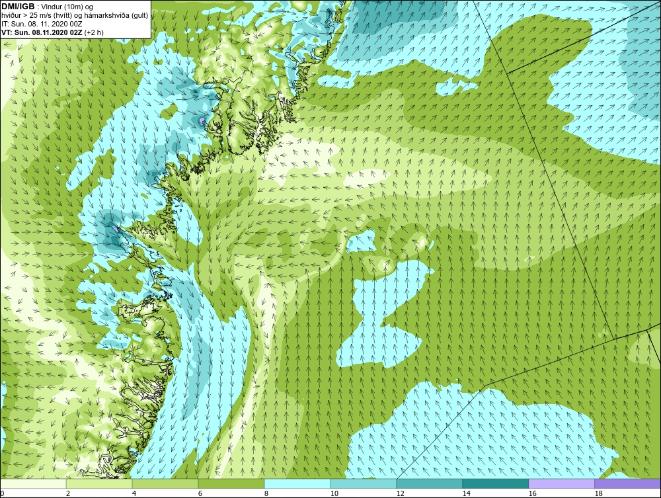The height and width of the screenshot is (498, 661).
Task: Click the legend scale value '2'
Action: tap(68, 493)
